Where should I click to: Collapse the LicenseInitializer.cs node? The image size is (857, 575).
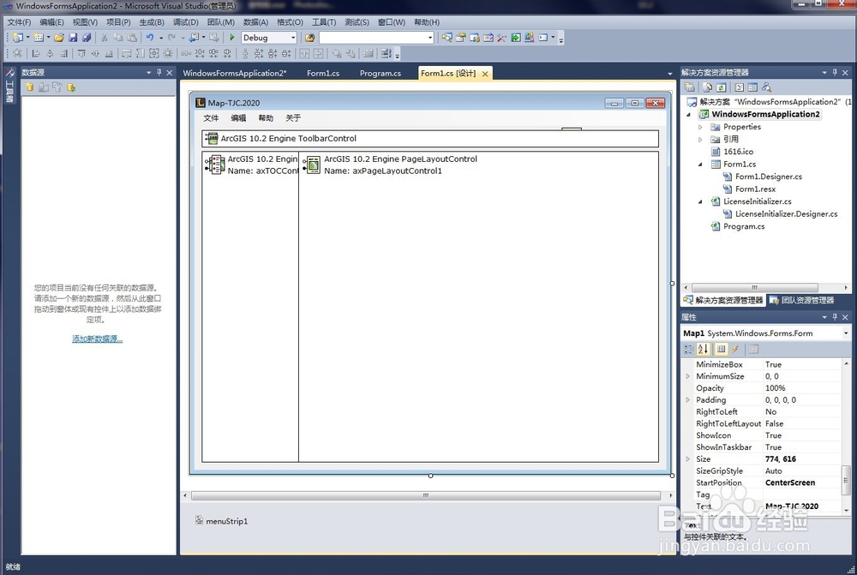700,201
